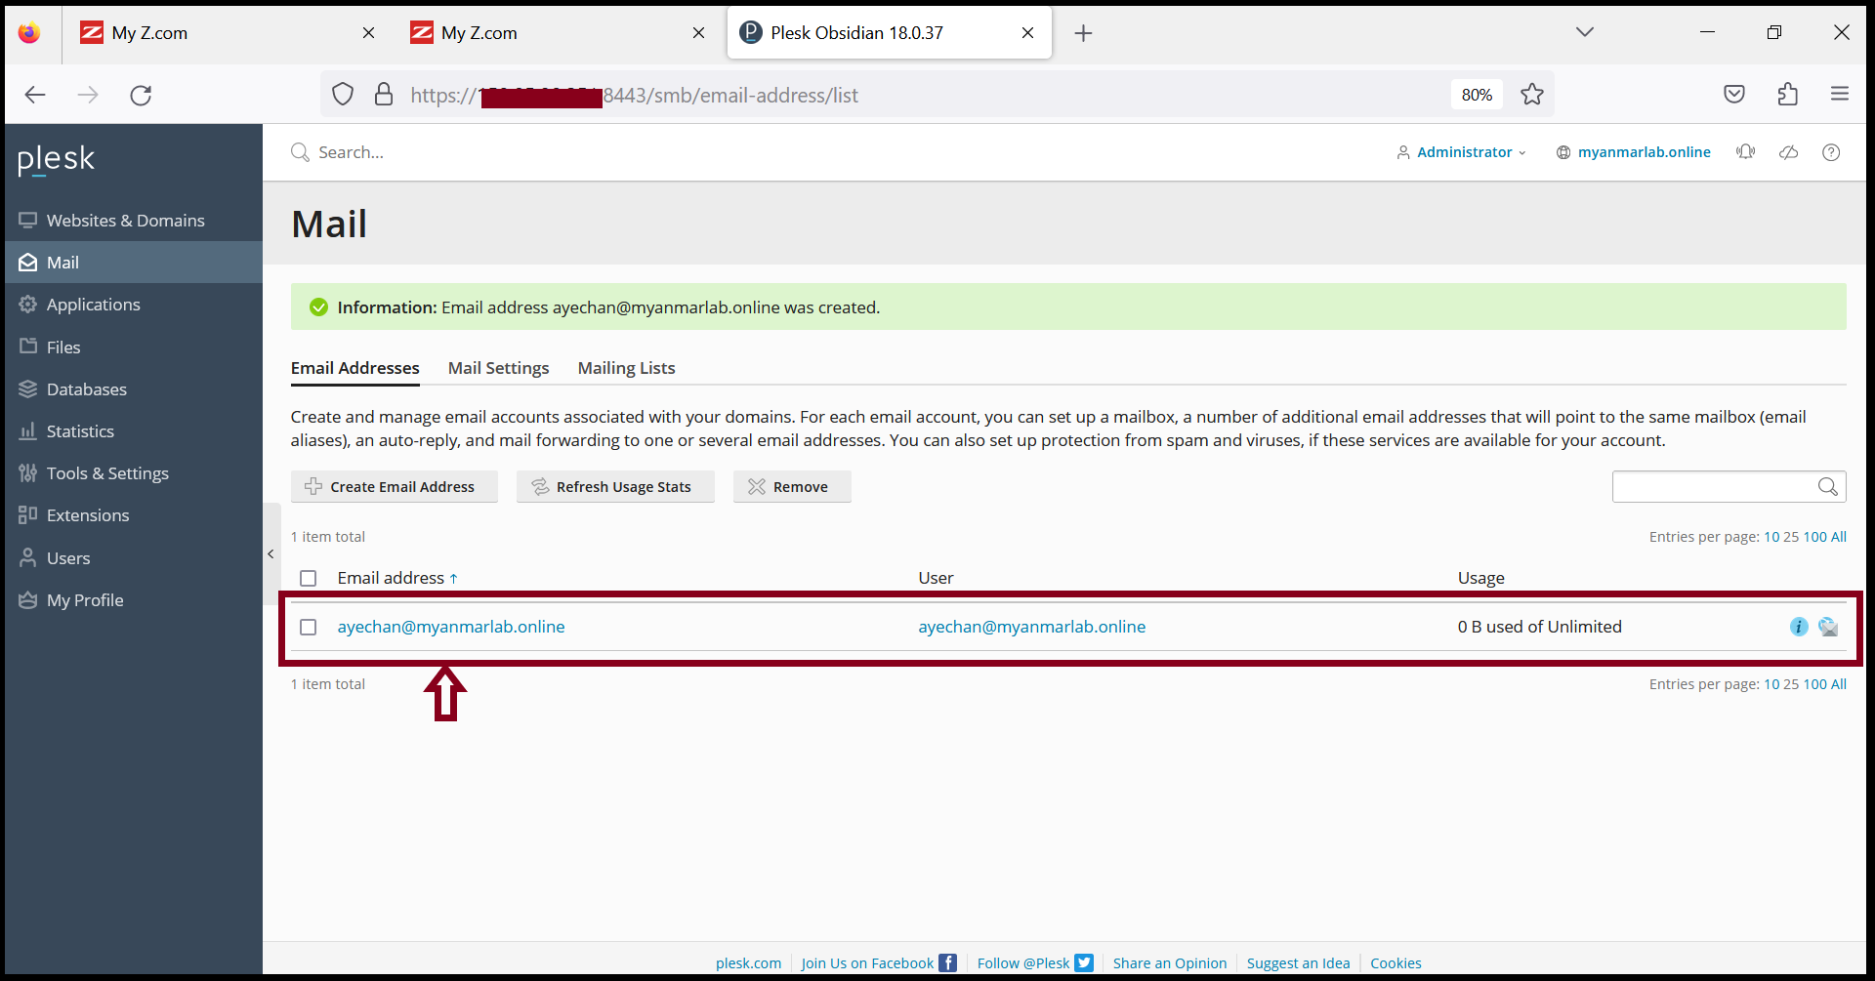Click the 80% zoom indicator in address bar
Image resolution: width=1875 pixels, height=981 pixels.
coord(1477,95)
